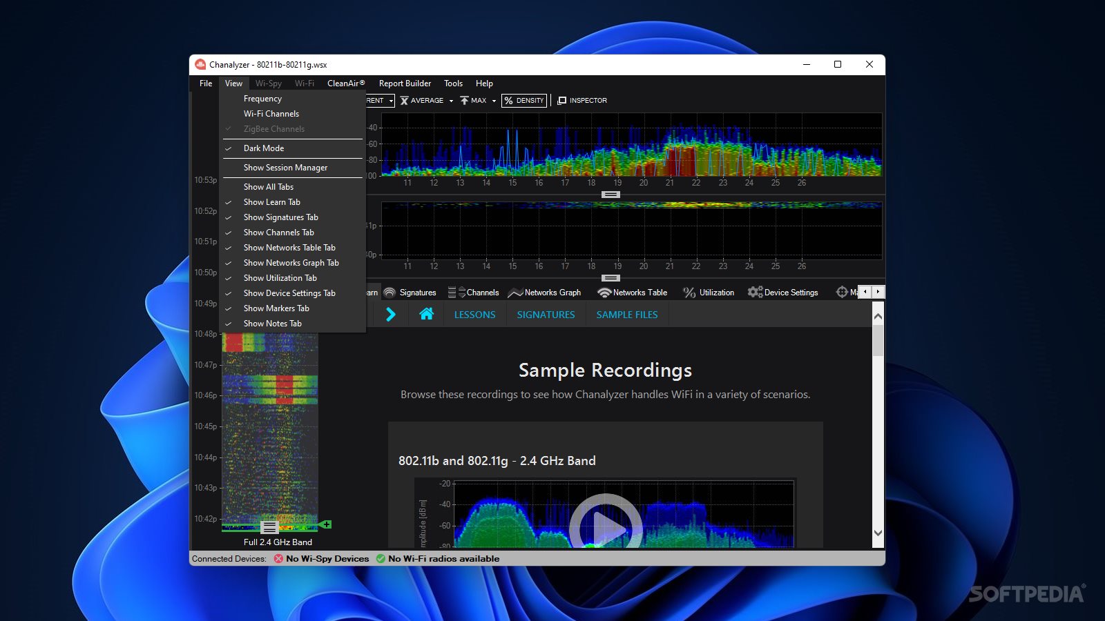
Task: Go to Learn home icon
Action: tap(426, 314)
